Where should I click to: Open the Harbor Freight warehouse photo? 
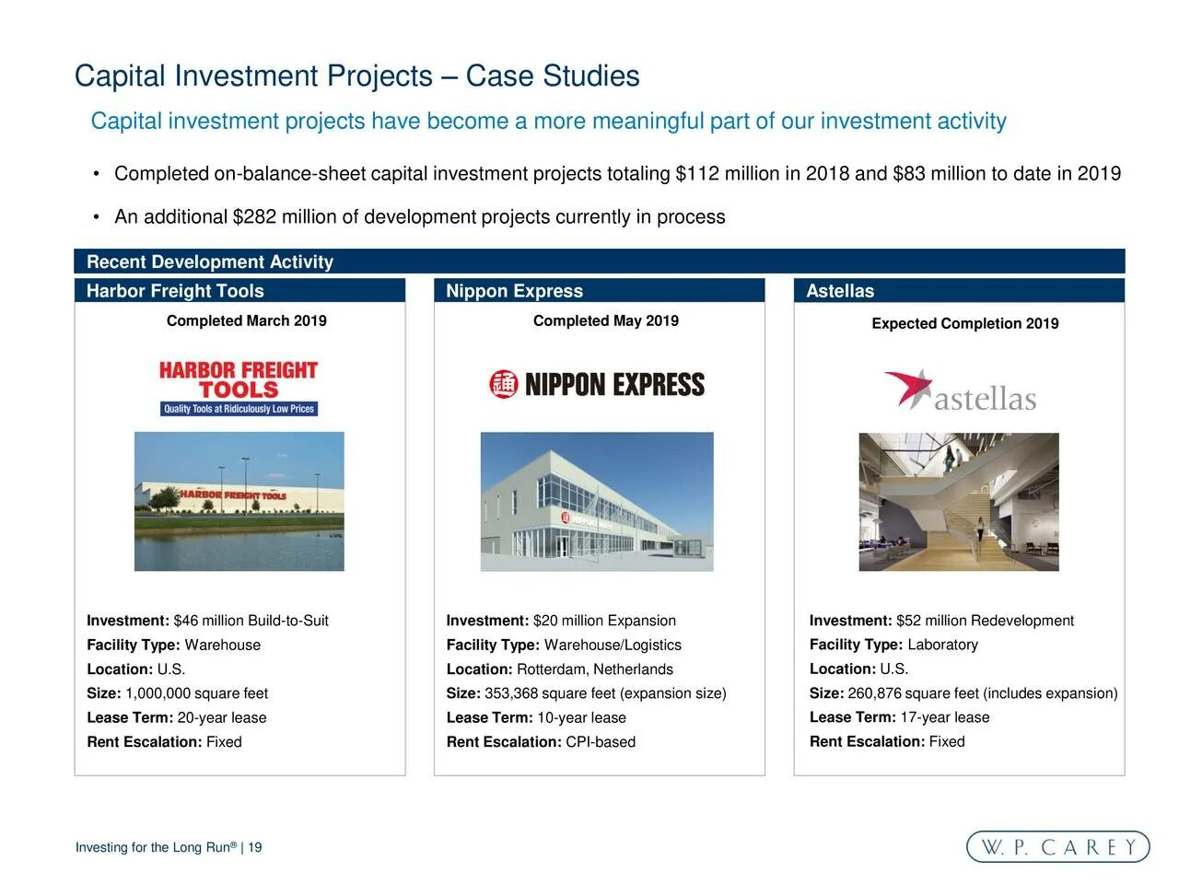point(239,502)
